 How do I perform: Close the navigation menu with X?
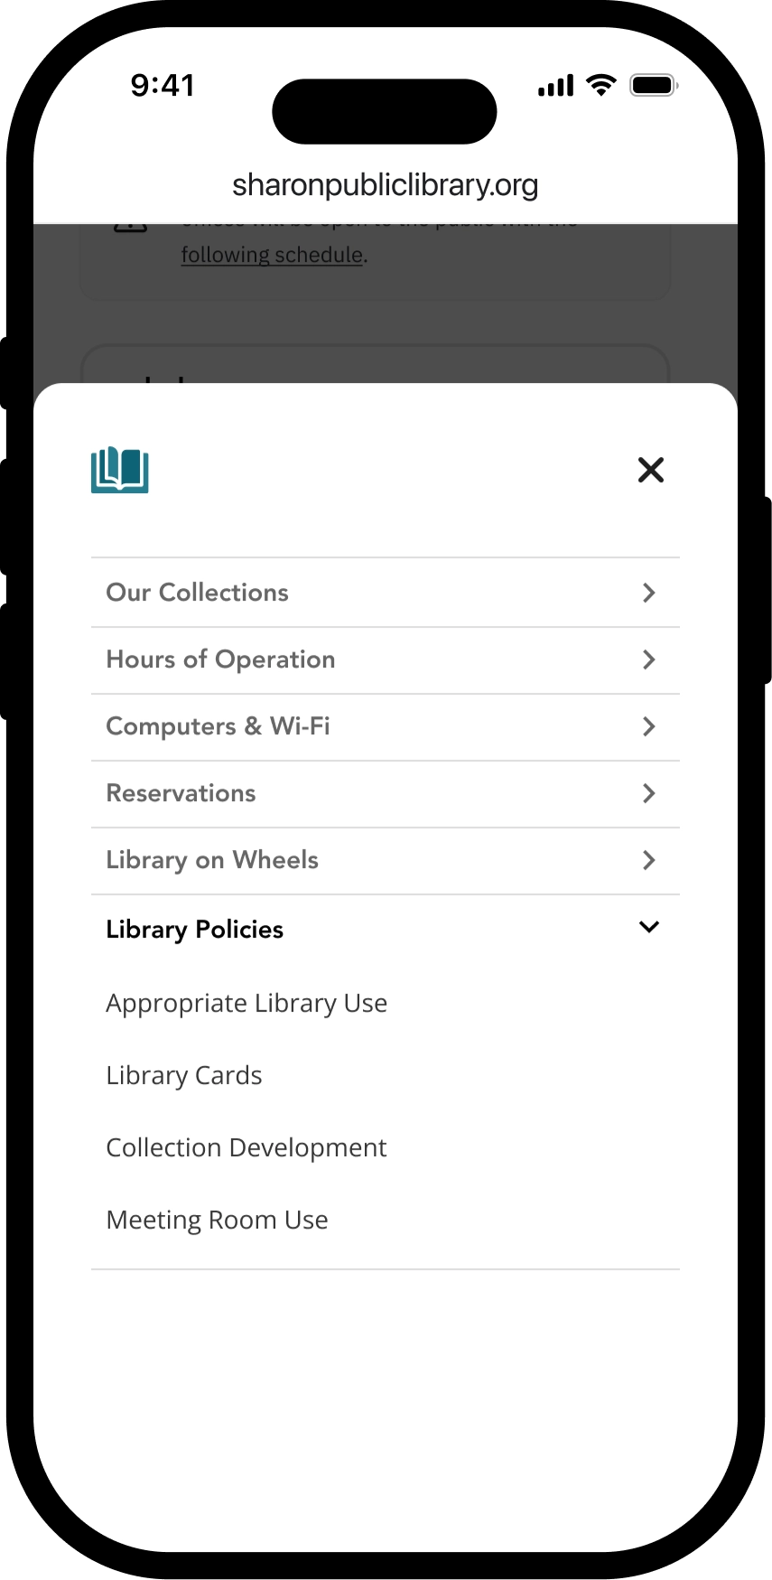[650, 470]
